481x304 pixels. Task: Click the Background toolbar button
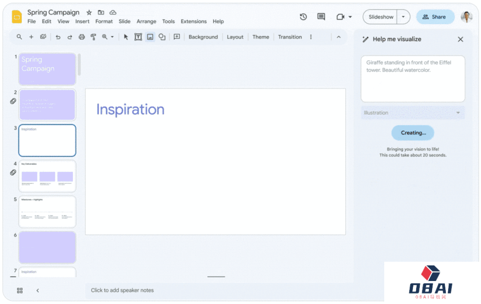[203, 37]
